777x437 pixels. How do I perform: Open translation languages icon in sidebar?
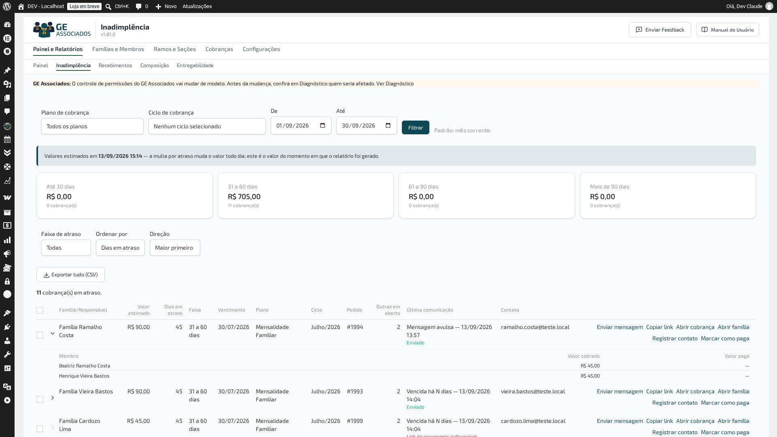(7, 387)
